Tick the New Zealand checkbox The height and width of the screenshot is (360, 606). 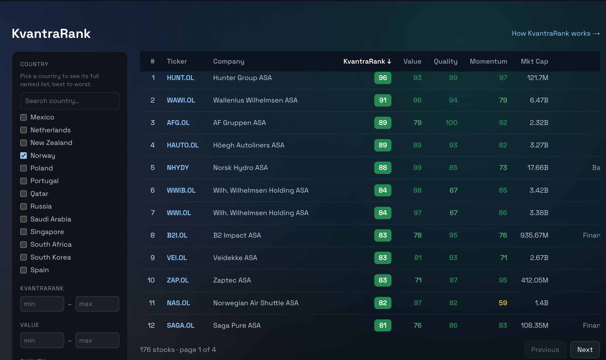pos(24,143)
